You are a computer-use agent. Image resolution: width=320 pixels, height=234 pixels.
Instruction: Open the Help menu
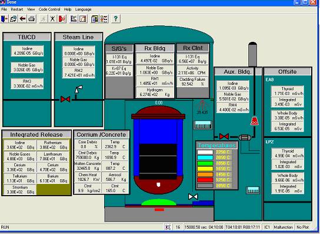point(68,9)
